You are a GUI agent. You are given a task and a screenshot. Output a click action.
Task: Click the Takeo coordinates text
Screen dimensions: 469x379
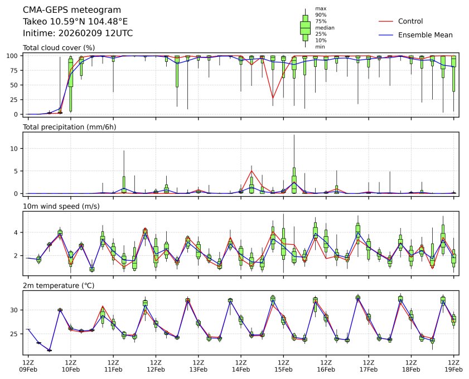point(75,21)
